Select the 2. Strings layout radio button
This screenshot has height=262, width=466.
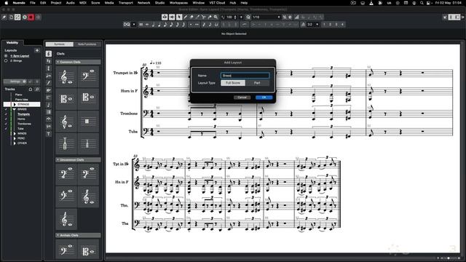[x=6, y=60]
